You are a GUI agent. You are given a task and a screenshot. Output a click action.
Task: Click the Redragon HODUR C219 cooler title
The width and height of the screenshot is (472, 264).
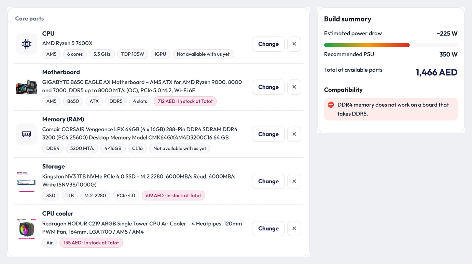[x=142, y=228]
